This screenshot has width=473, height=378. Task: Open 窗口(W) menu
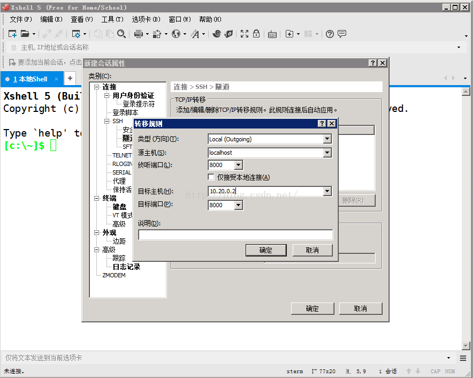[179, 19]
